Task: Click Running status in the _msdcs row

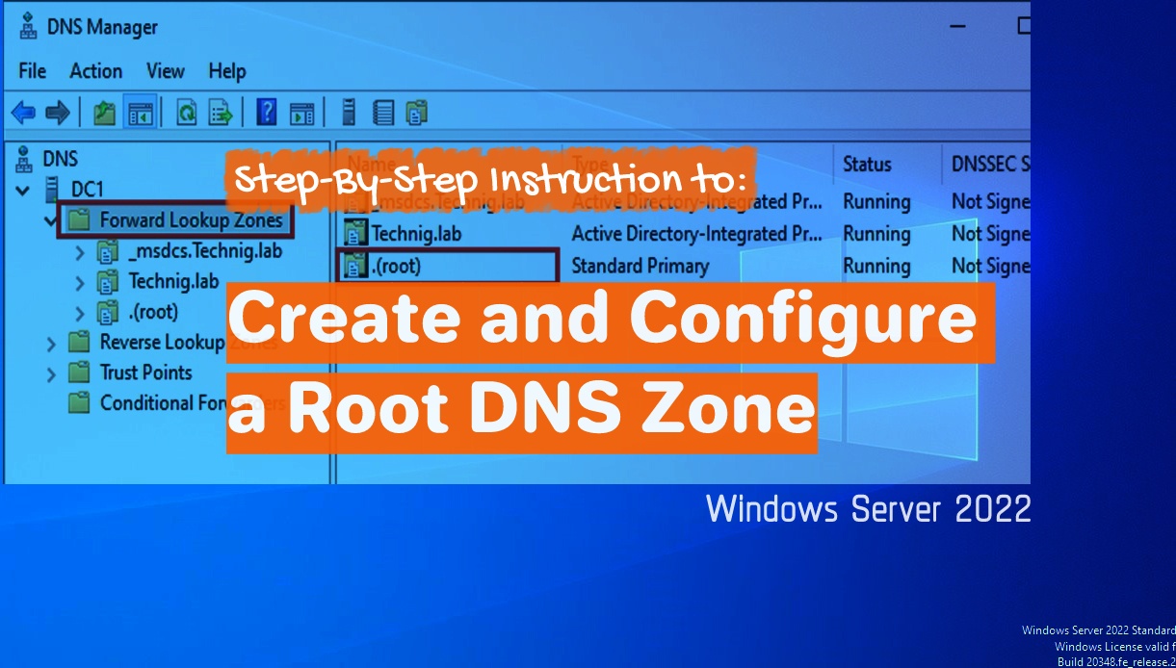Action: click(876, 201)
